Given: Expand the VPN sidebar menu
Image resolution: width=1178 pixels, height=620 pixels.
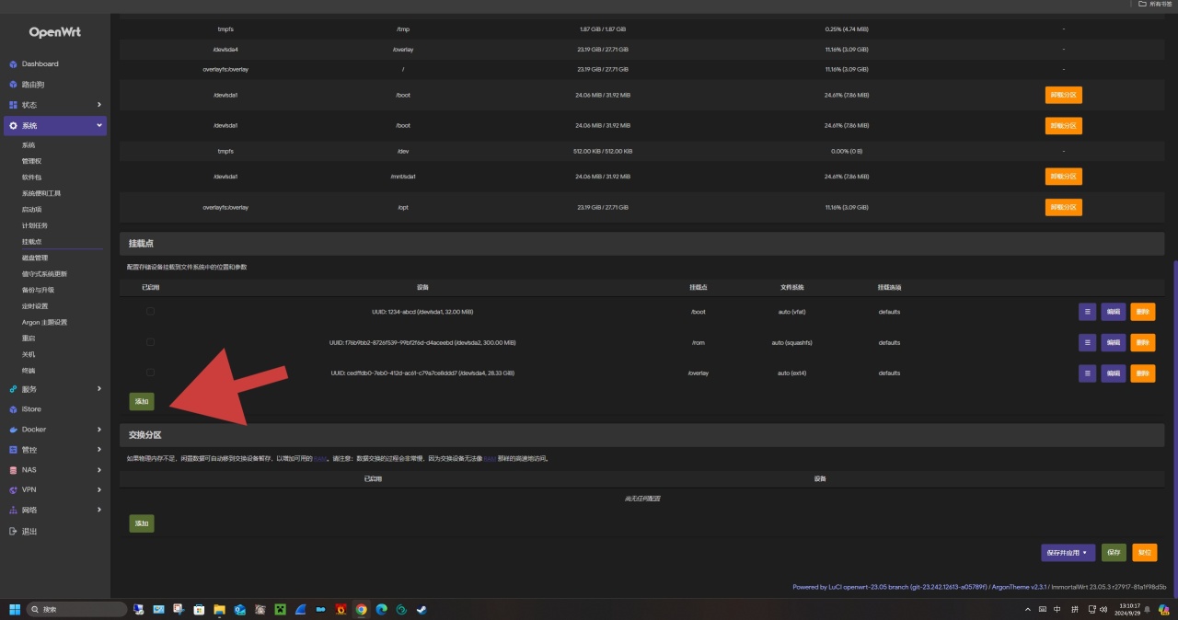Looking at the screenshot, I should pyautogui.click(x=98, y=490).
